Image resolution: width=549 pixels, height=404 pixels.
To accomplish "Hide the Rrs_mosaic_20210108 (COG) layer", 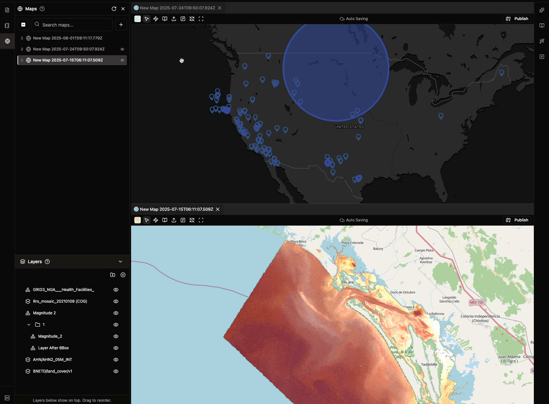I will (x=116, y=301).
